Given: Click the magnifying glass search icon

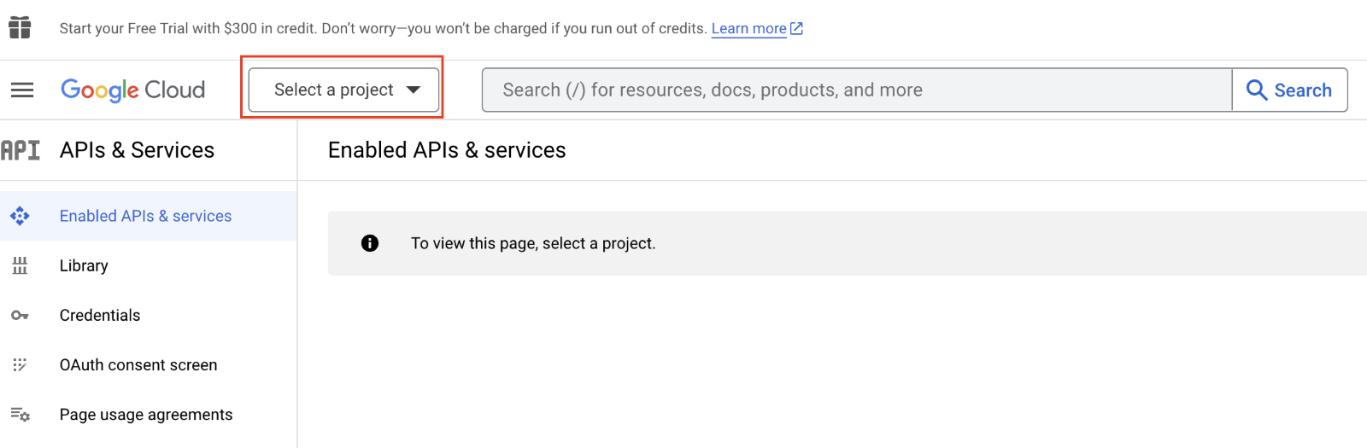Looking at the screenshot, I should click(1256, 90).
